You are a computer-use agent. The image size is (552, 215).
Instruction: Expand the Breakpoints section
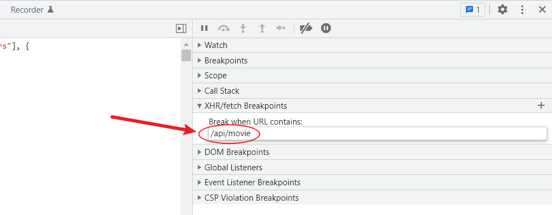click(372, 61)
